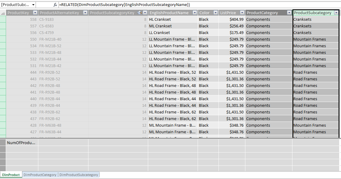
Task: Open the Name Box dropdown showing ProductSubc...
Action: pos(33,5)
